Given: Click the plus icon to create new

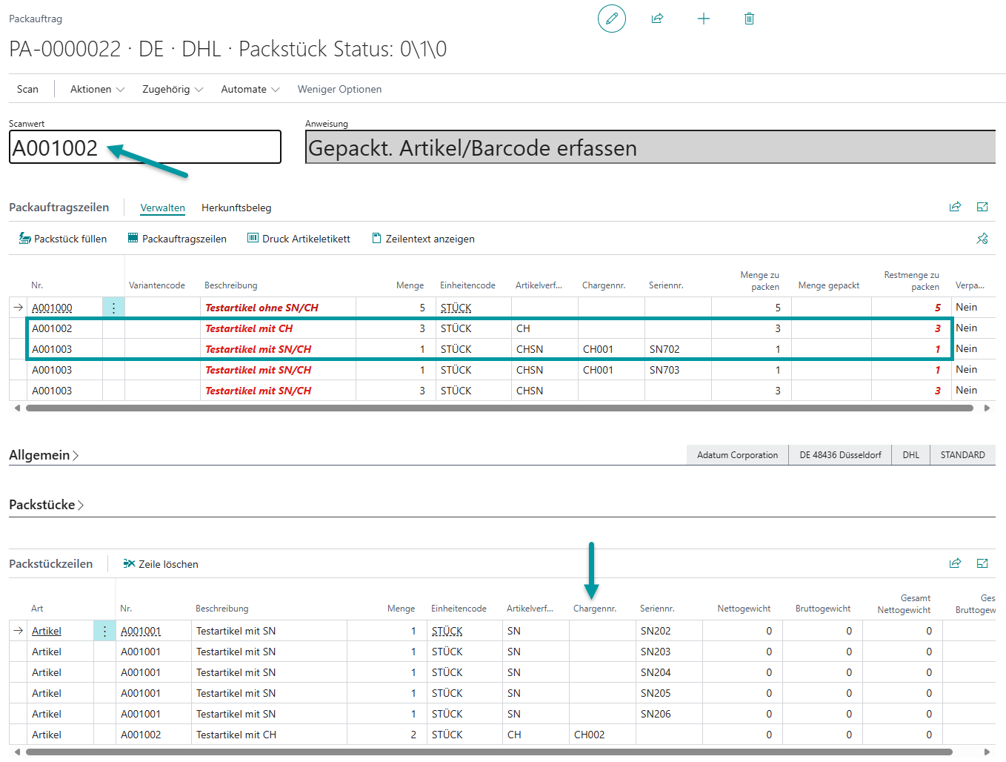Looking at the screenshot, I should coord(704,19).
